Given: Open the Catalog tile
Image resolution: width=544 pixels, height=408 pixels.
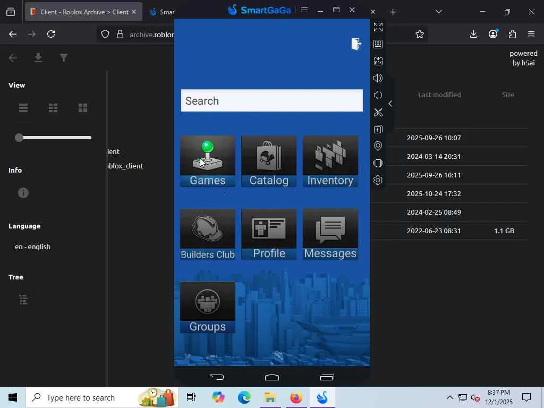Looking at the screenshot, I should tap(269, 161).
